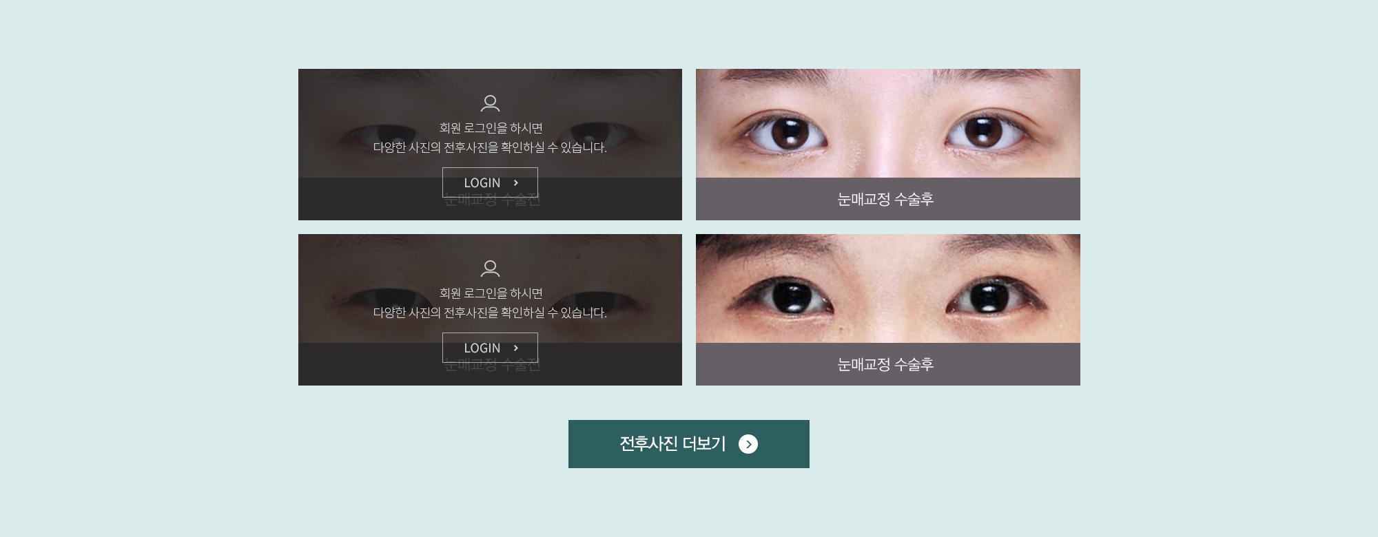
Task: Open the bottom-right after-surgery eye photo
Action: (888, 288)
